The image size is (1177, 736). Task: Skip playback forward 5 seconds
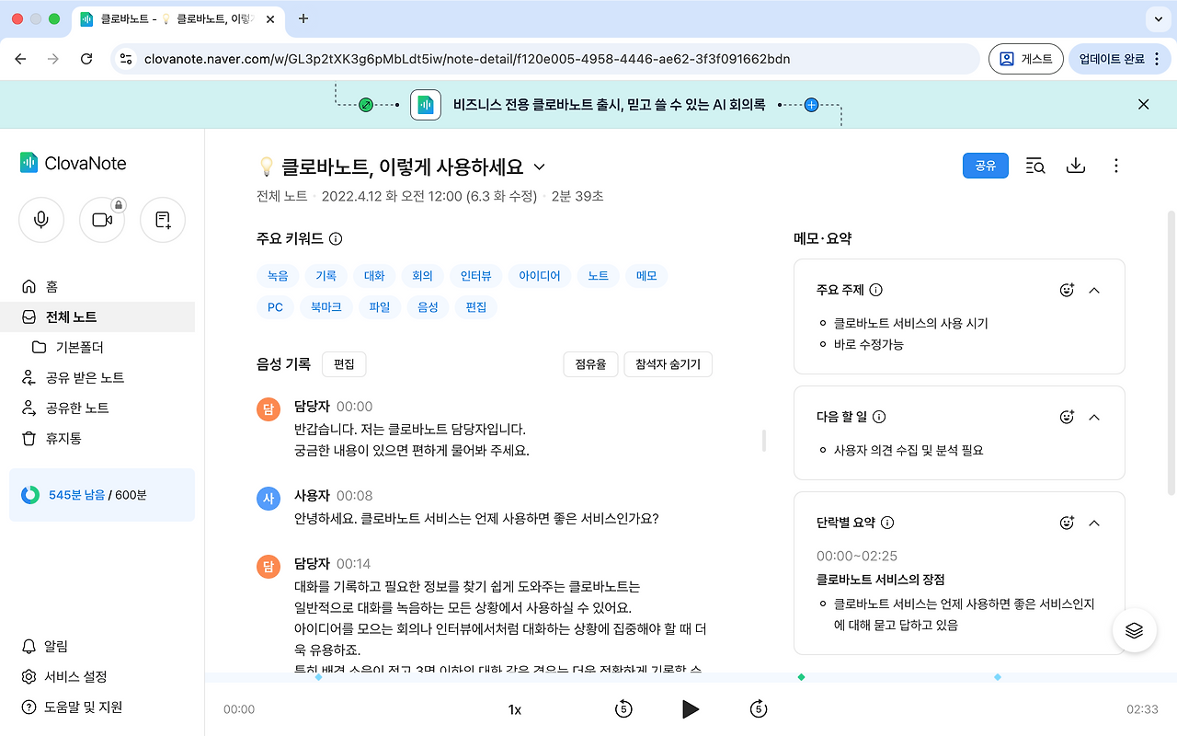coord(759,708)
